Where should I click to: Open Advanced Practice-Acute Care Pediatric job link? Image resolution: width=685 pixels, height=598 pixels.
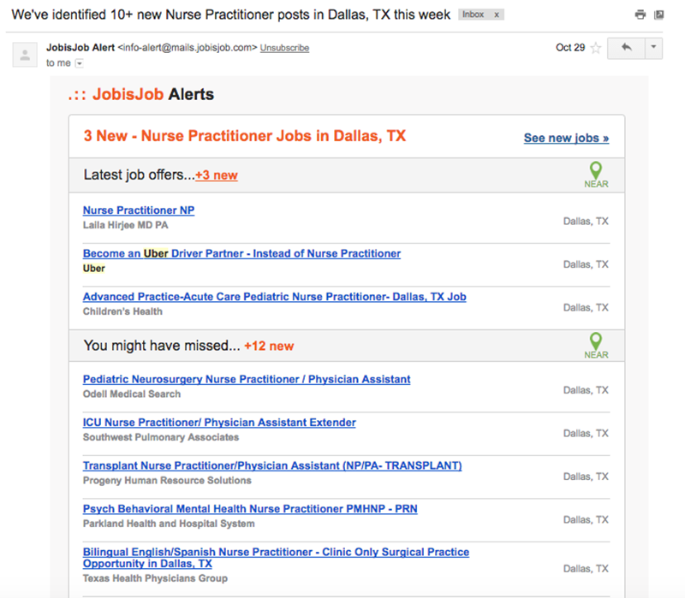[274, 296]
